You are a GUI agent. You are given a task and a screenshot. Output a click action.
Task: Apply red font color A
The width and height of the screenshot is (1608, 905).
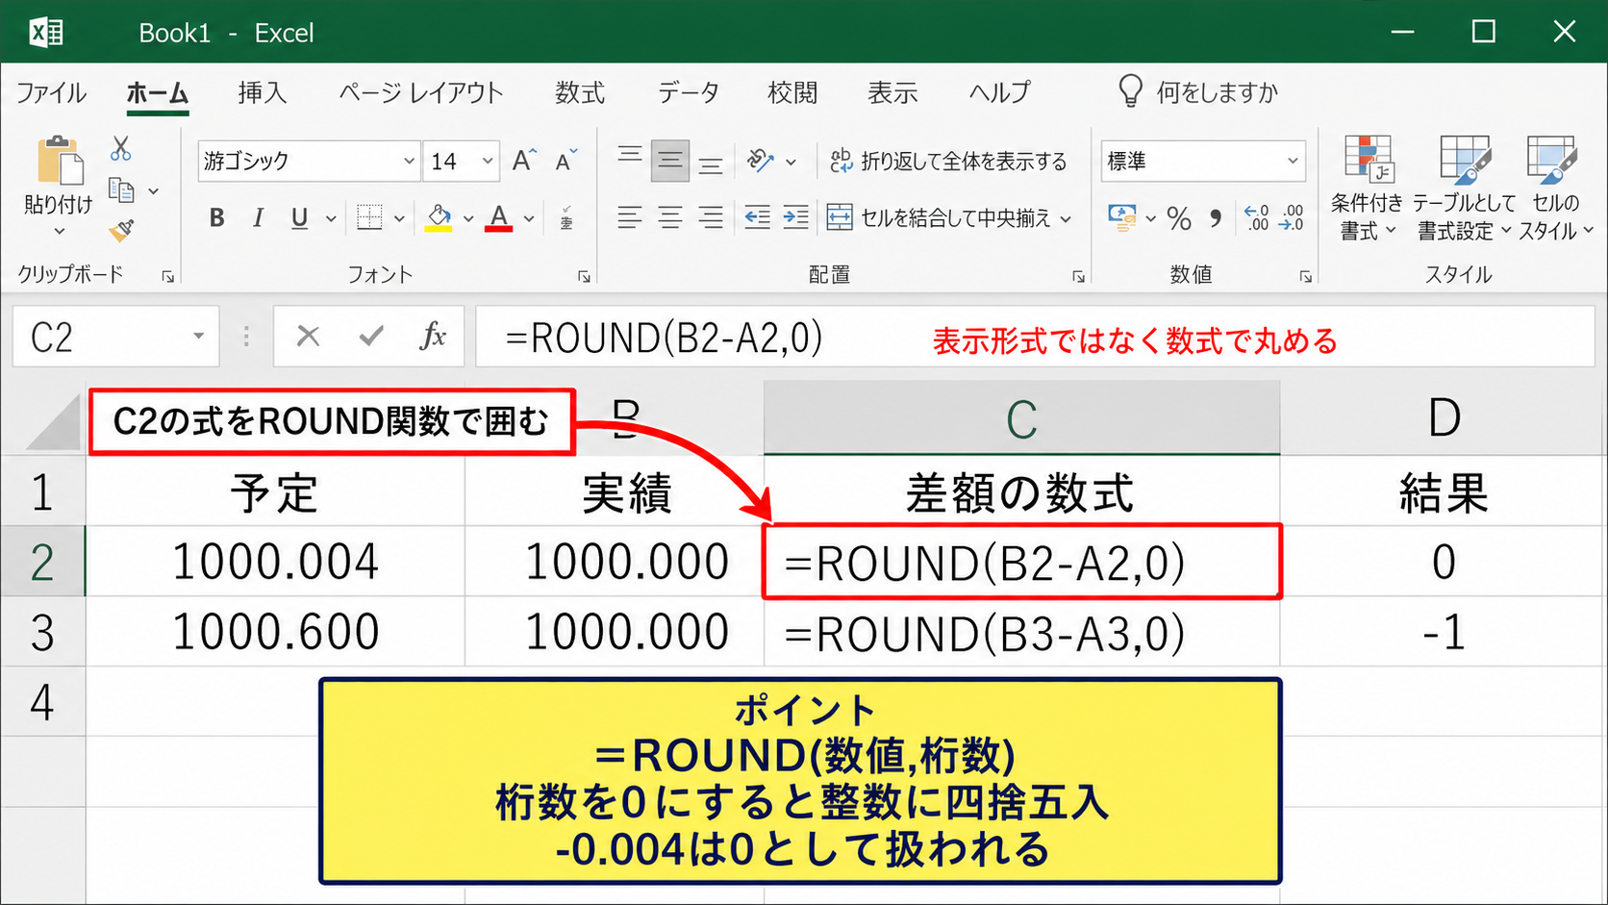pyautogui.click(x=498, y=218)
